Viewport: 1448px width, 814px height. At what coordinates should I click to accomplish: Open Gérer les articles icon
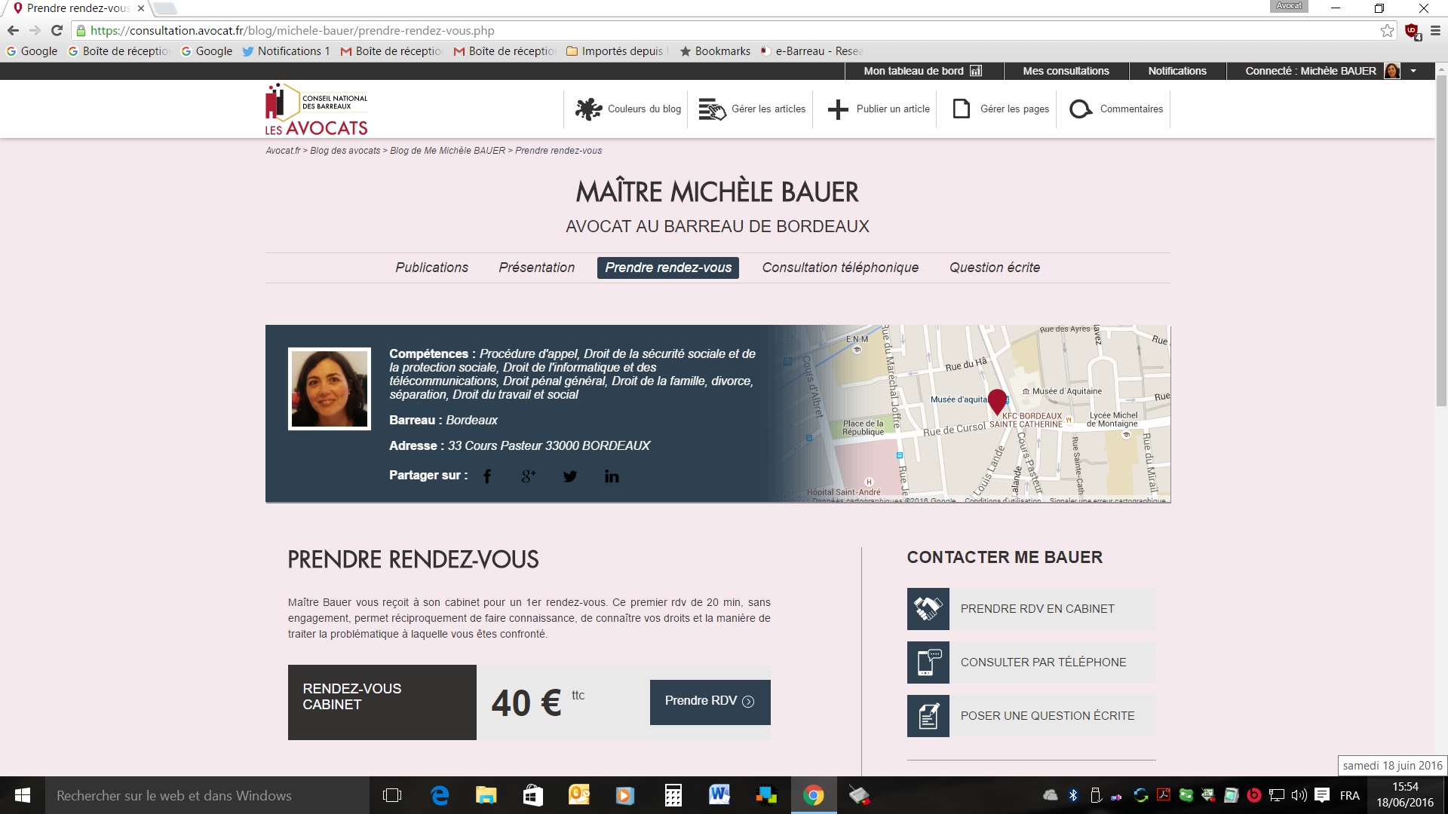[x=712, y=109]
